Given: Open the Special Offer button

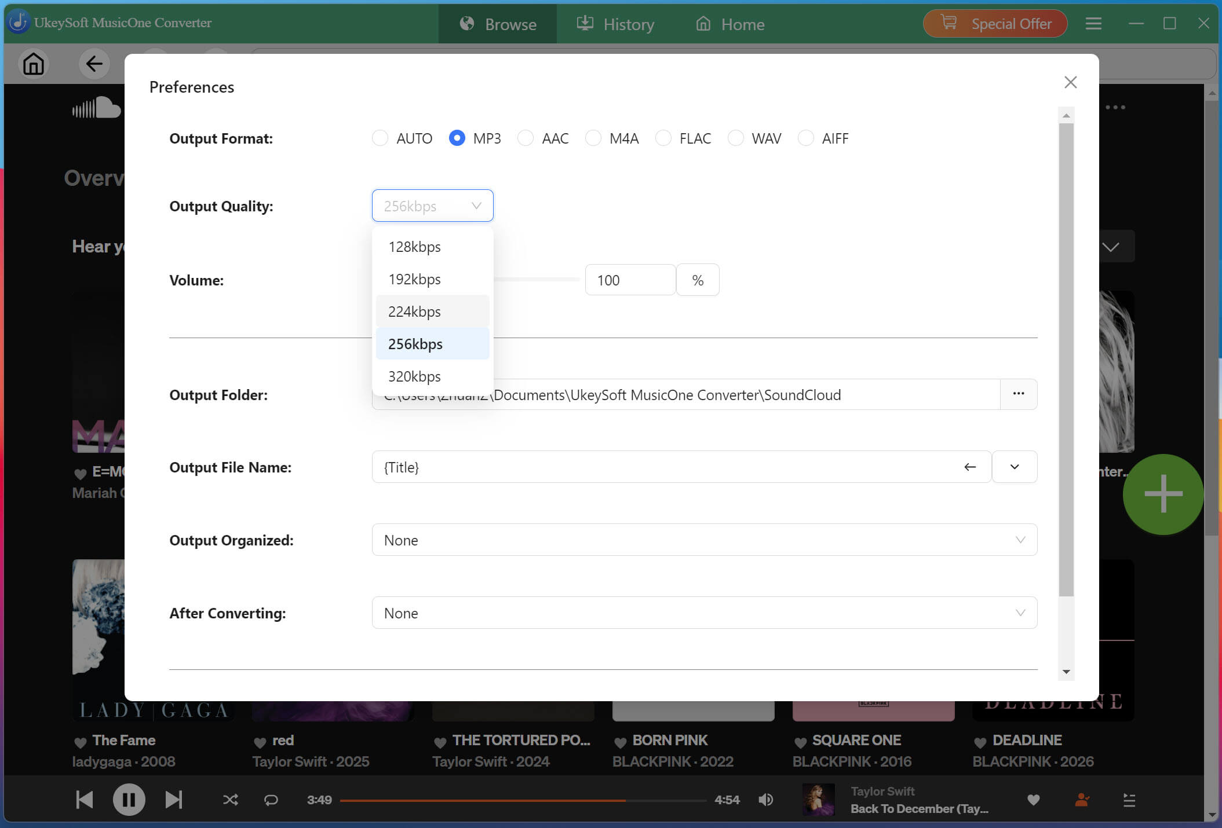Looking at the screenshot, I should click(995, 24).
